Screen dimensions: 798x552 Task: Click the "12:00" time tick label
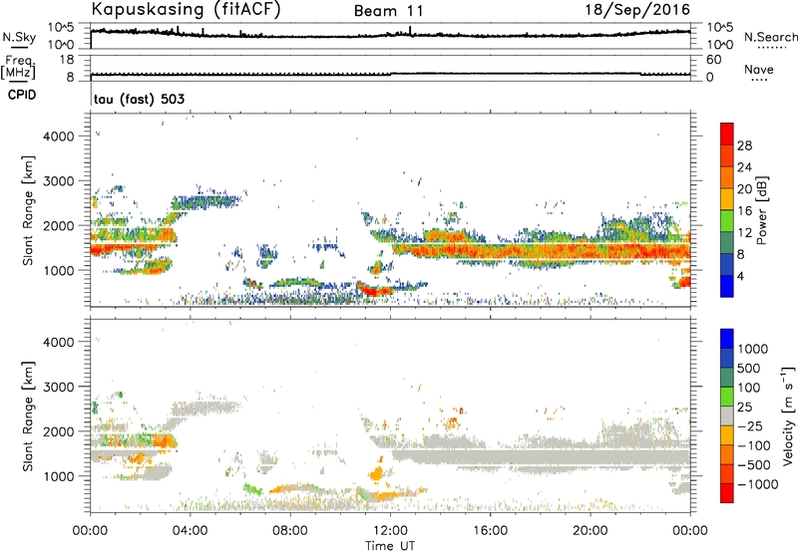point(390,531)
